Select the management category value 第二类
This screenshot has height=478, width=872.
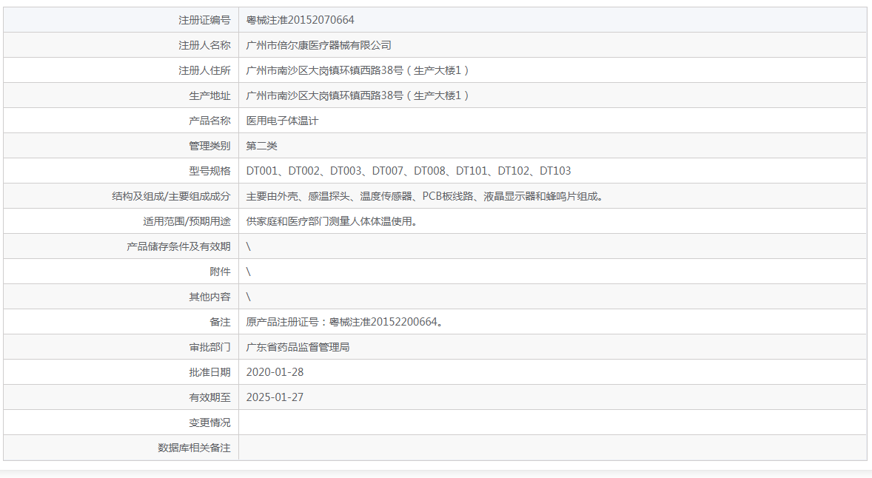262,146
